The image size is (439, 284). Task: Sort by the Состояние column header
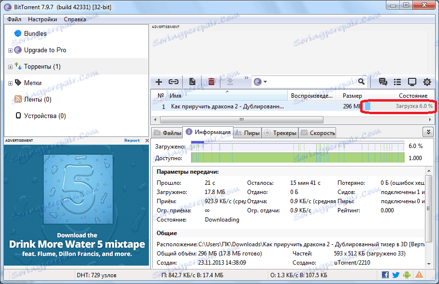point(400,95)
